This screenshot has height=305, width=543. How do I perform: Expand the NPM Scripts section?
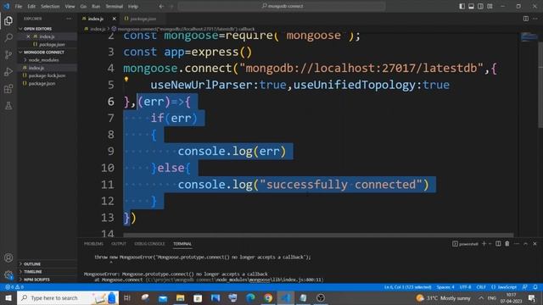(x=48, y=280)
